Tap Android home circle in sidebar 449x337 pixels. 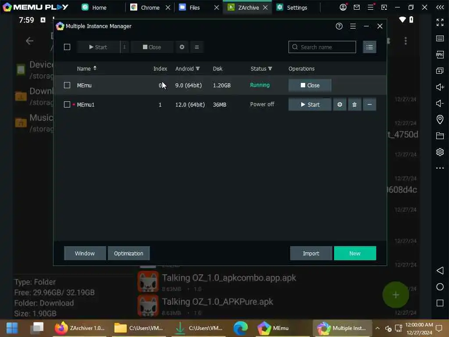pos(440,287)
